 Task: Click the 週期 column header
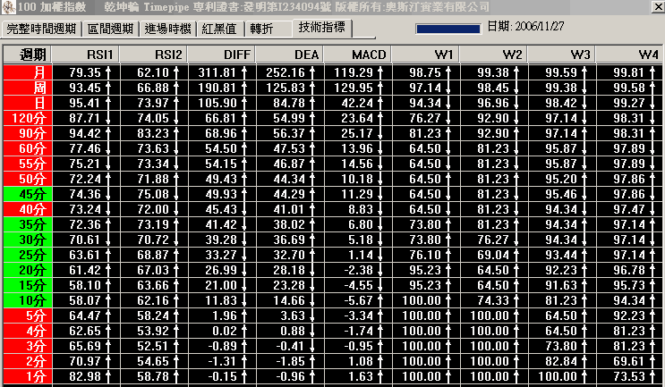tap(27, 55)
